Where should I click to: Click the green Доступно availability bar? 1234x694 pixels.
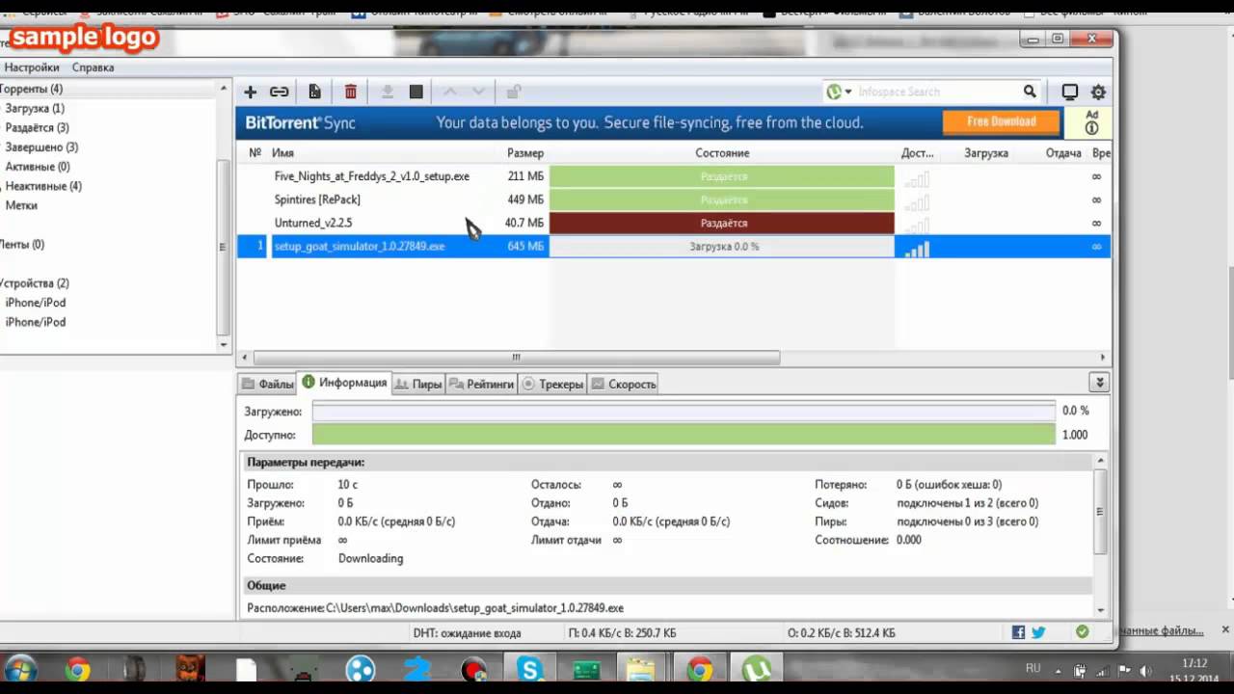click(x=684, y=435)
